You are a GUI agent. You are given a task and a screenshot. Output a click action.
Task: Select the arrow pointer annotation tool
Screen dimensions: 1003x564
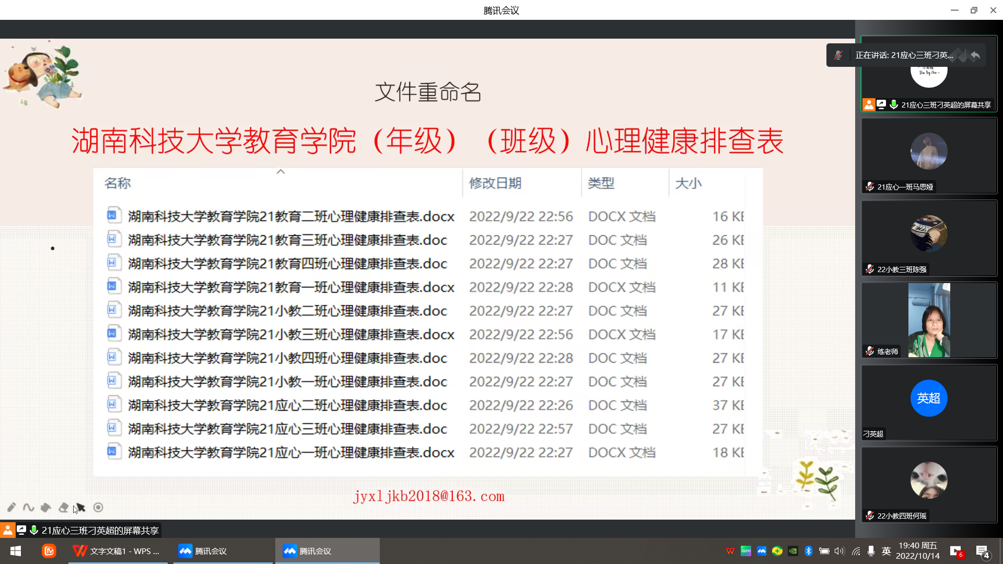click(x=80, y=507)
